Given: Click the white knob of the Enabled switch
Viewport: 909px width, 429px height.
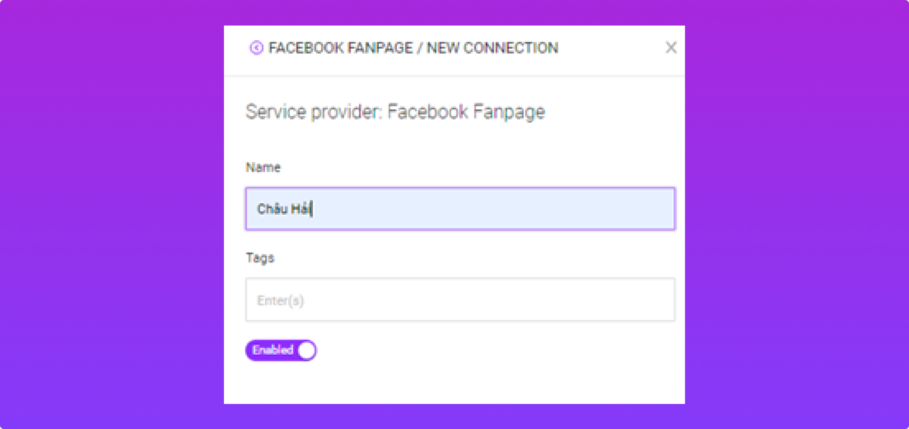Looking at the screenshot, I should point(307,350).
